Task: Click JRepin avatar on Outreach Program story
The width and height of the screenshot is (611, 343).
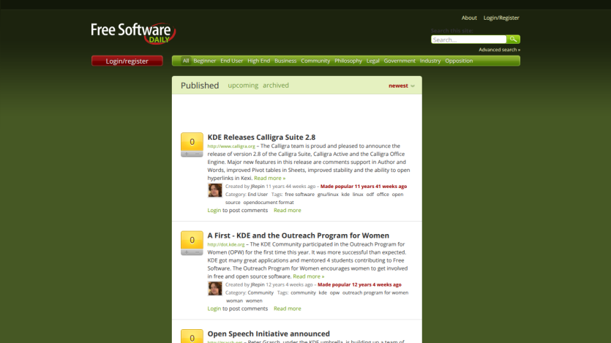Action: tap(214, 288)
